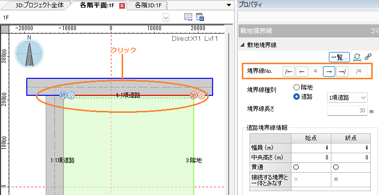Click the 一覧... button

click(339, 57)
